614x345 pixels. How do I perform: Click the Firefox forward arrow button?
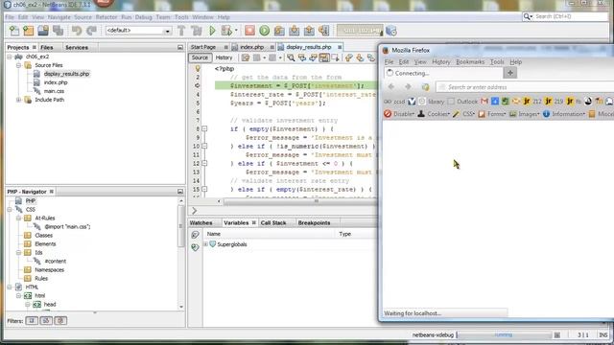tap(408, 87)
